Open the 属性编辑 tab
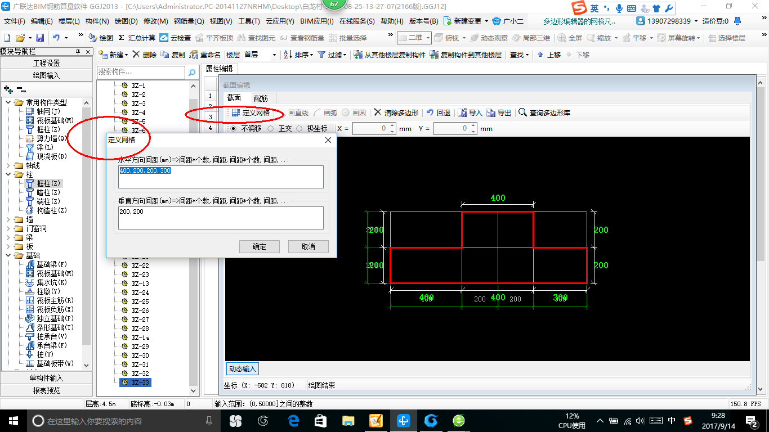Image resolution: width=769 pixels, height=432 pixels. (219, 69)
